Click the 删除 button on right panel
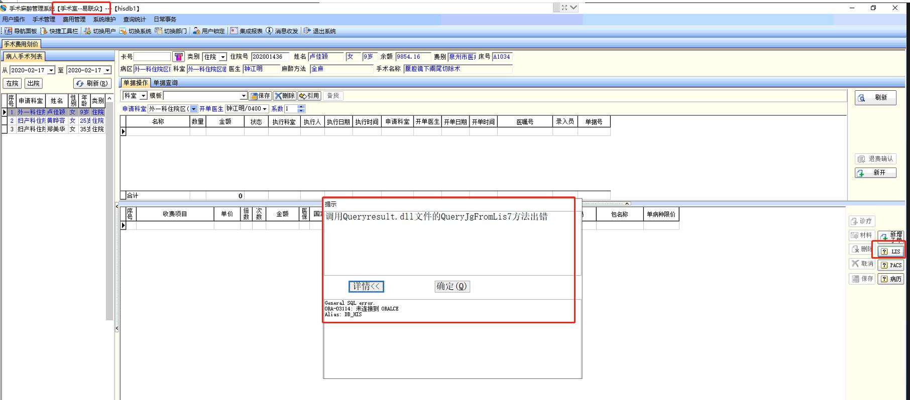 862,249
